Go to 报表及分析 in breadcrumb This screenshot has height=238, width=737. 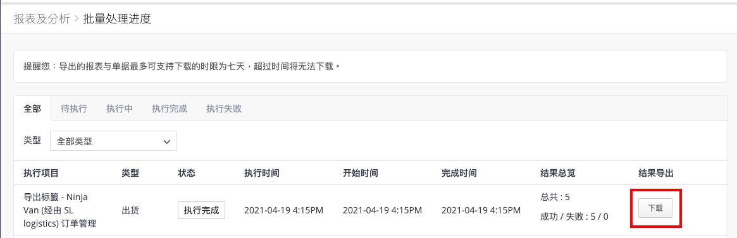pyautogui.click(x=41, y=19)
